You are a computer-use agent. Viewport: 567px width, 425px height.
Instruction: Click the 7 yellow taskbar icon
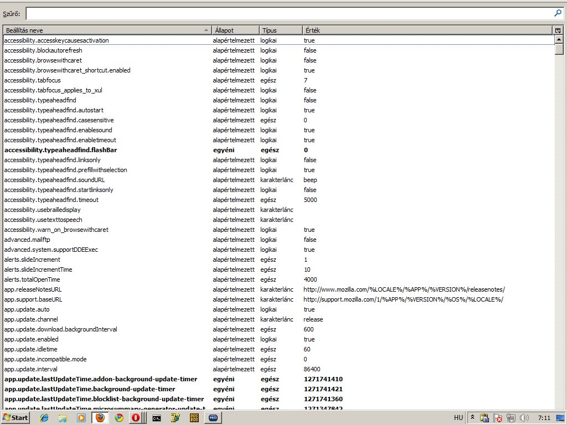point(176,418)
